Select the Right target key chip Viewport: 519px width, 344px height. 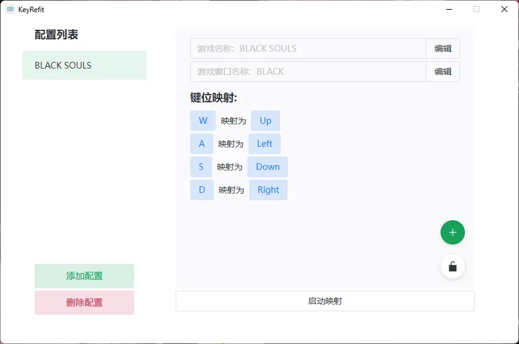[x=268, y=190]
